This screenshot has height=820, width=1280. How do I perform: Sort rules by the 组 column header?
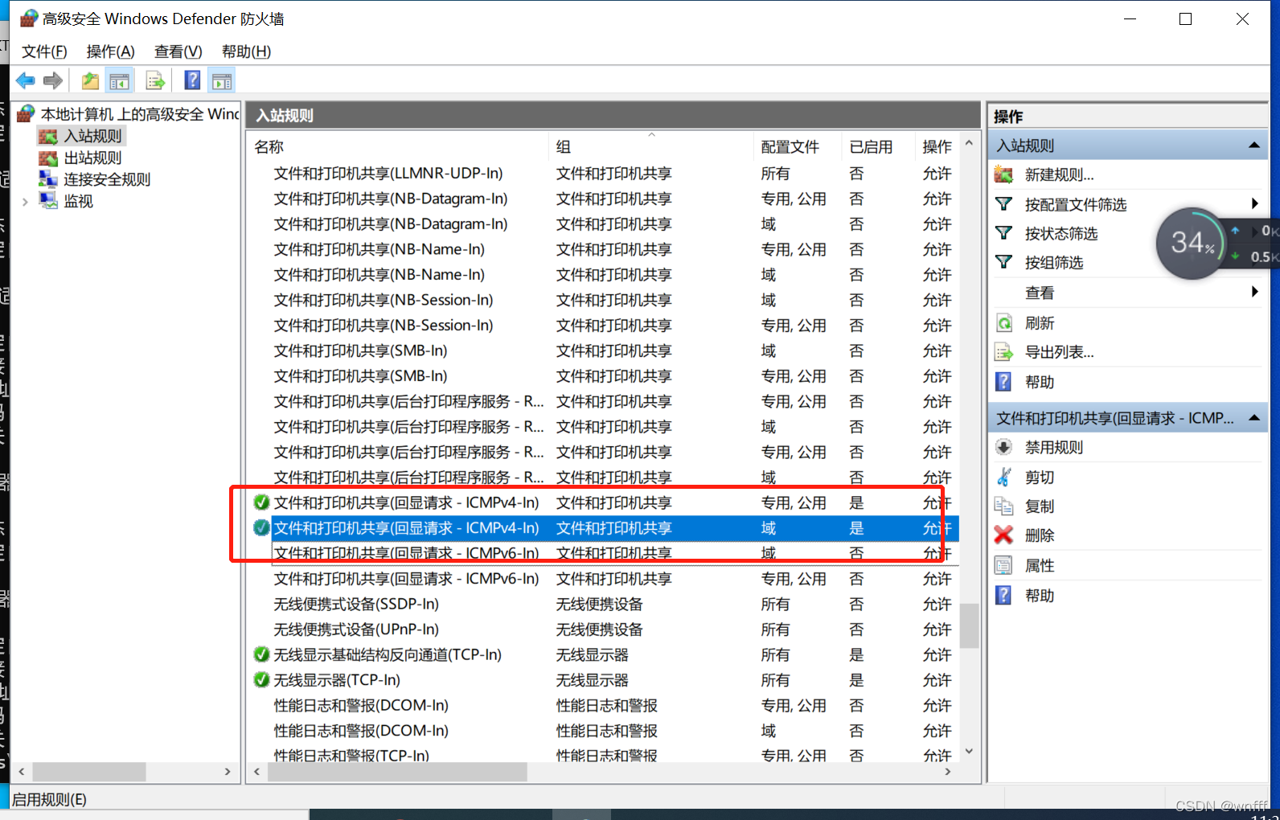pyautogui.click(x=651, y=146)
